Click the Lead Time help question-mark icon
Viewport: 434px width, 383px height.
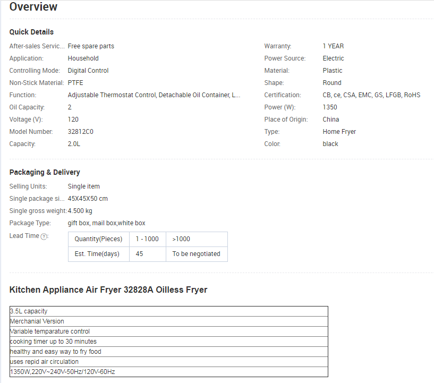tap(44, 236)
